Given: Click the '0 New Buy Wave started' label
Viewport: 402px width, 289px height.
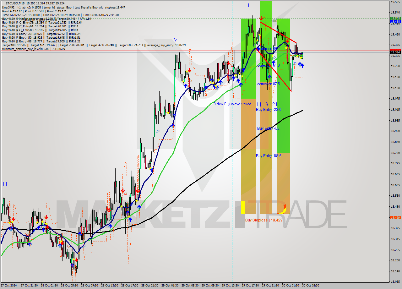Looking at the screenshot, I should click(232, 104).
